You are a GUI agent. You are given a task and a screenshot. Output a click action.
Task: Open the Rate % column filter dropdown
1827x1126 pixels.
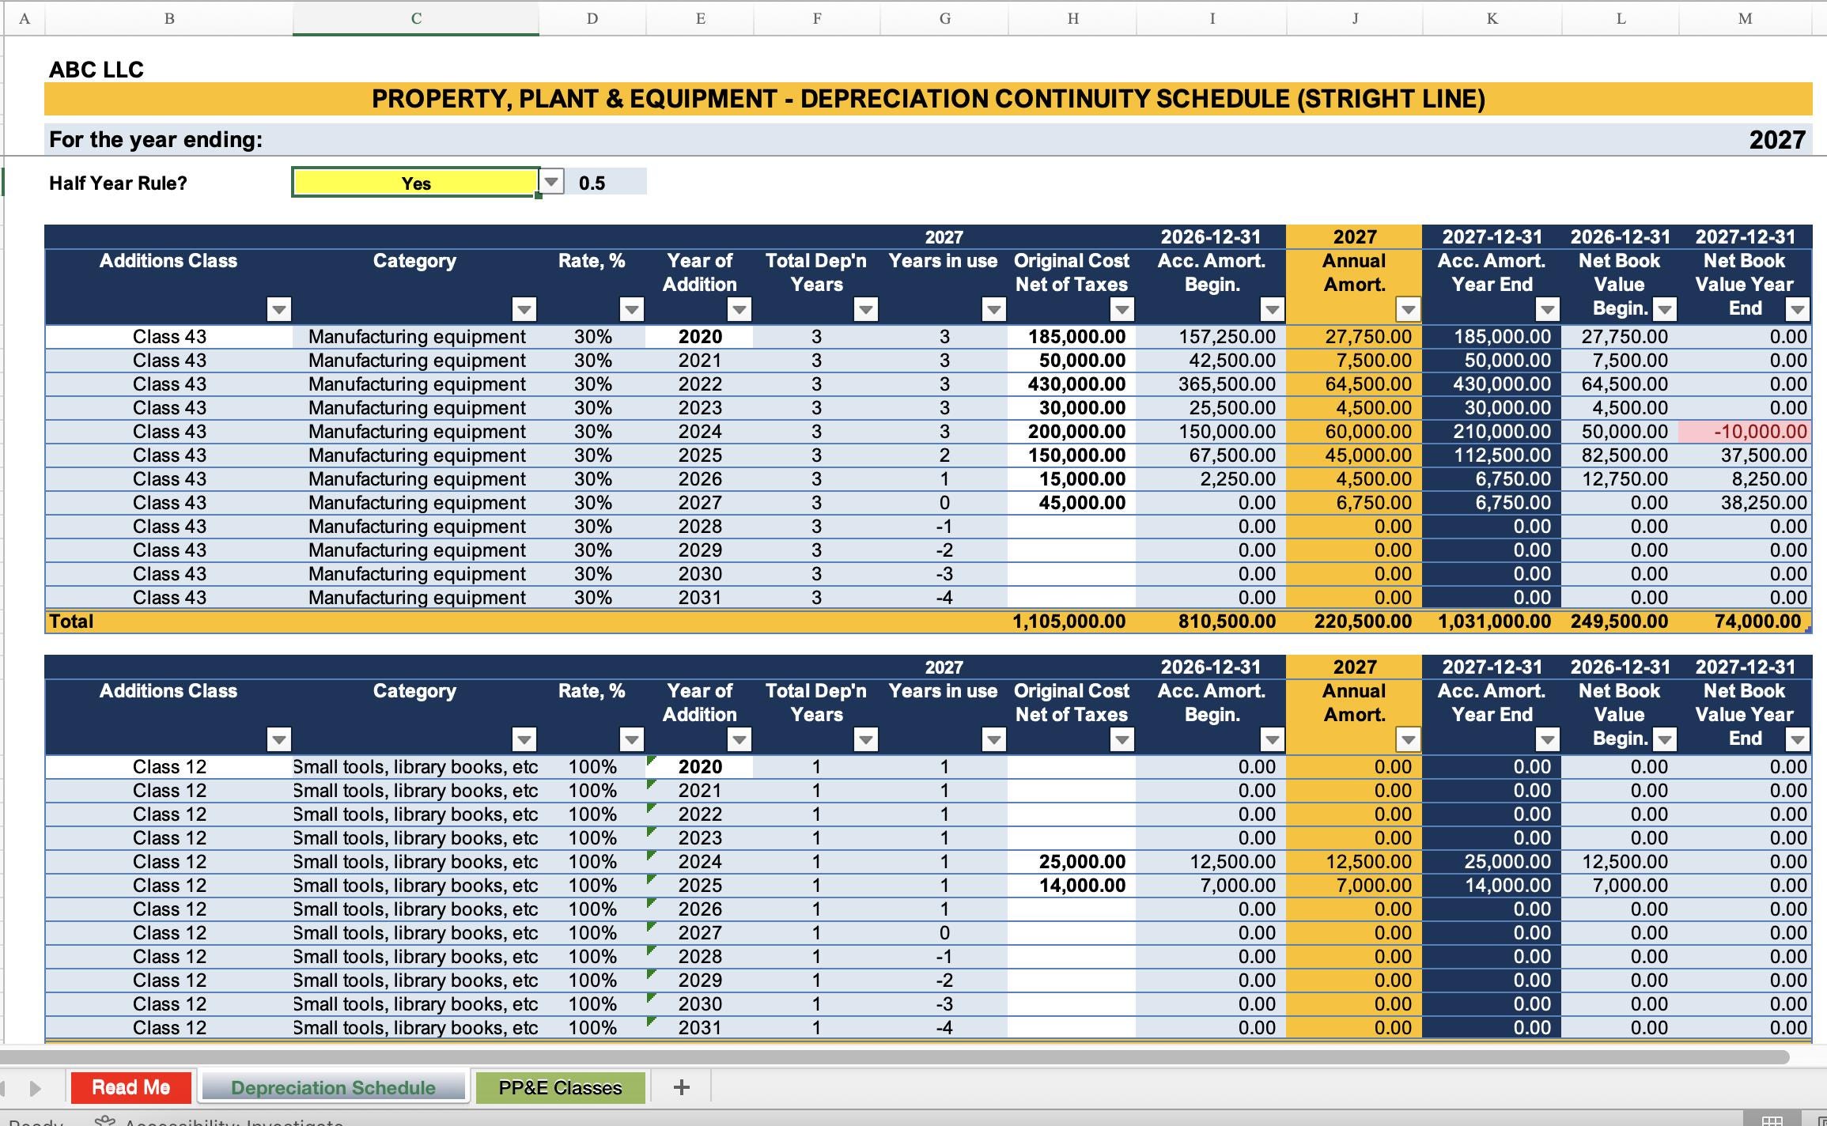[x=634, y=309]
